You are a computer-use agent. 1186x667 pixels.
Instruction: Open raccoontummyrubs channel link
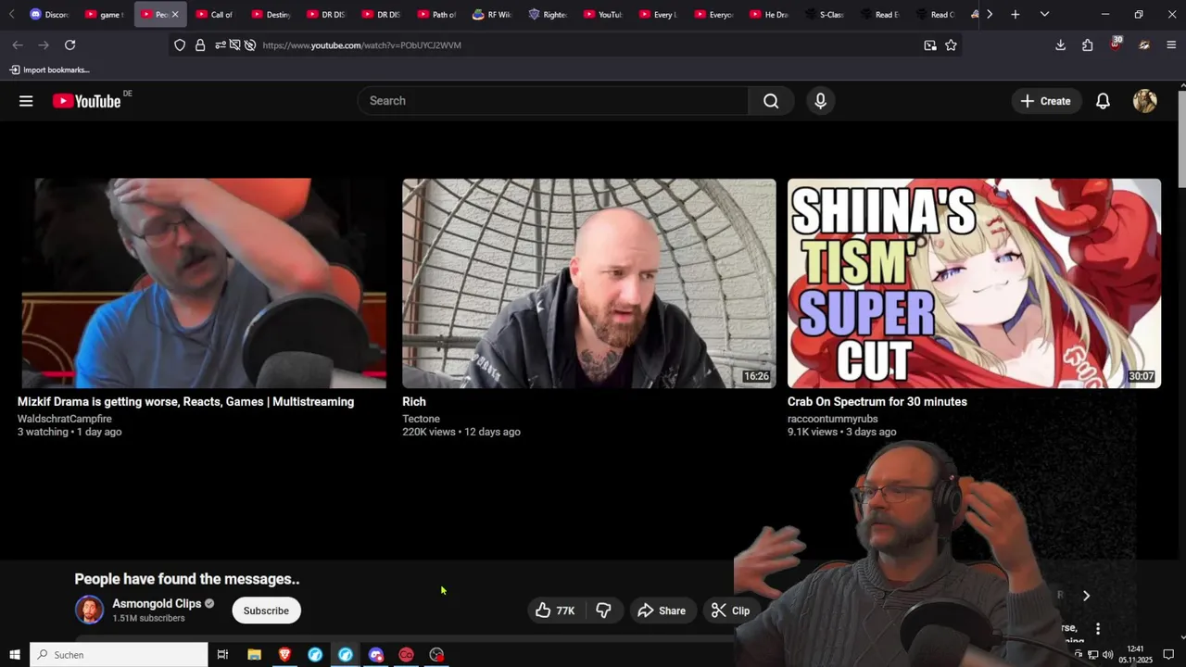click(x=832, y=419)
